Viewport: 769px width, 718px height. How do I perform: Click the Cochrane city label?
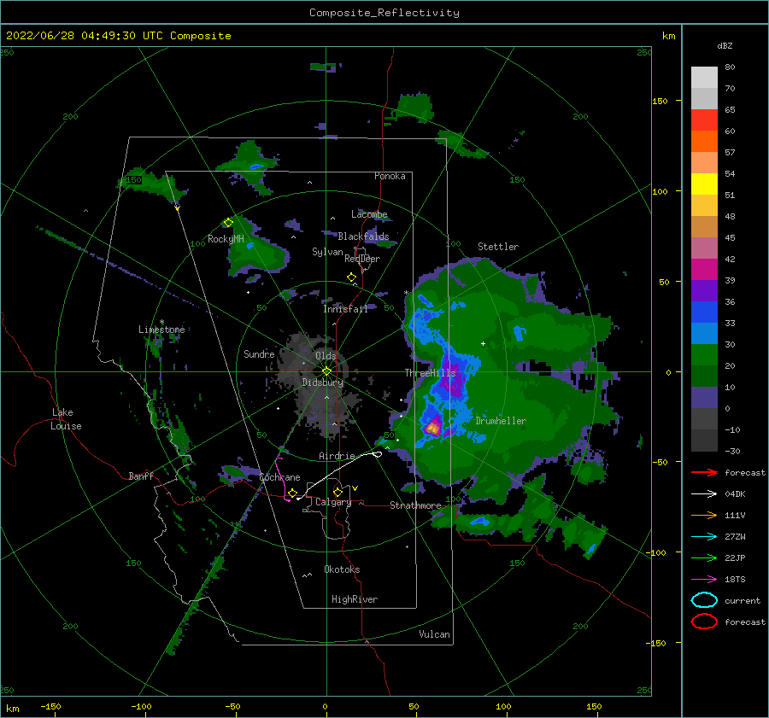click(x=279, y=477)
